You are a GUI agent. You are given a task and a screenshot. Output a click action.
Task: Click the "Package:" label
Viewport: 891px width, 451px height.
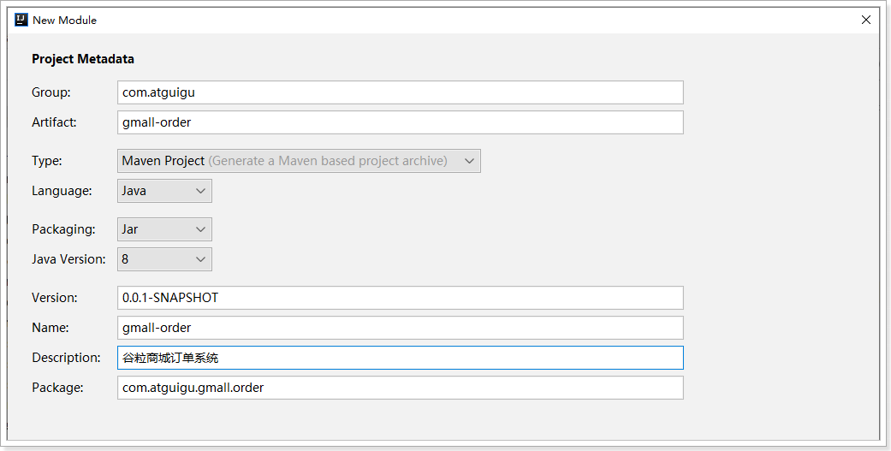point(57,388)
